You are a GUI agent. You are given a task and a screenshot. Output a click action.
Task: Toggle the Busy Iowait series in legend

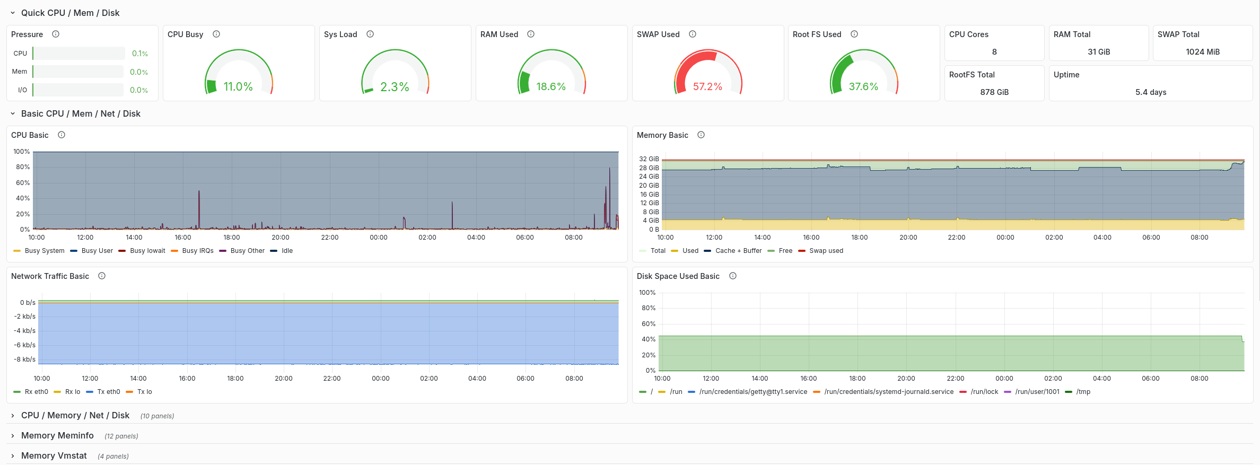click(147, 251)
